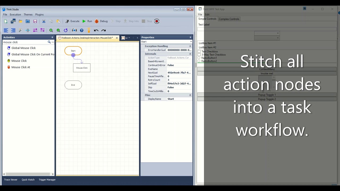Click the New file icon in Think Studio toolbar
Screen dimensions: 340x191
coord(6,21)
